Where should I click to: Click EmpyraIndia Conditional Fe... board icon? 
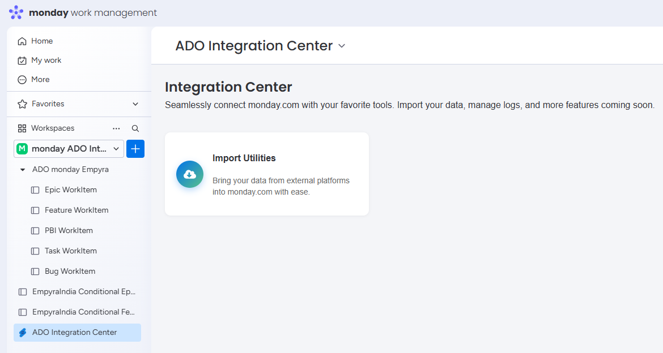[x=23, y=312]
